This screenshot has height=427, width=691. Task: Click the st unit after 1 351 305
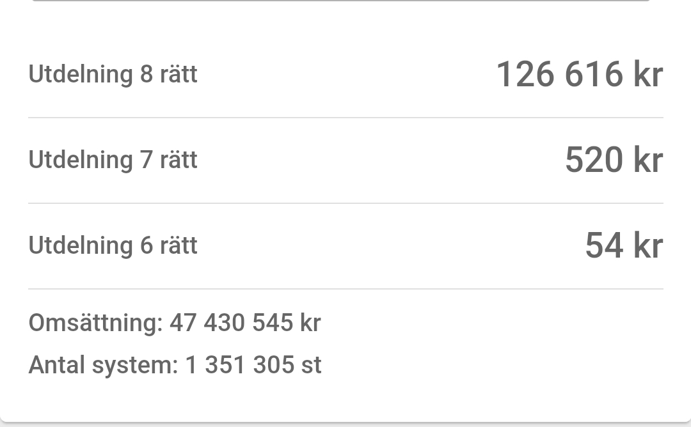(x=312, y=366)
